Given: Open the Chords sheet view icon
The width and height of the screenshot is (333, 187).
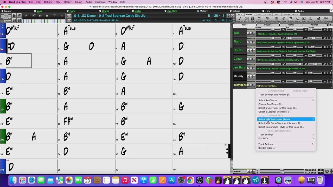Looking at the screenshot, I should click(x=246, y=19).
